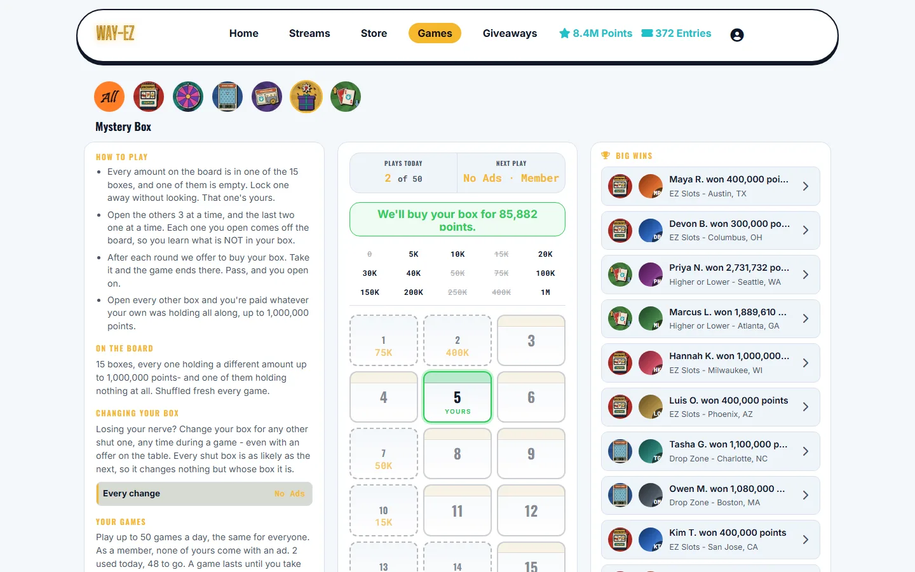Expand Marcus L. win entry chevron

pos(806,318)
